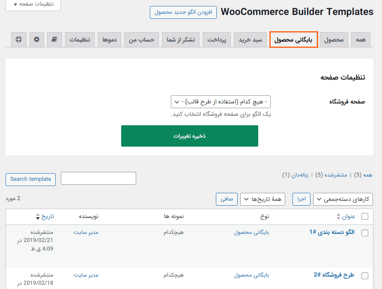Open the پرداخت tab

(x=217, y=40)
